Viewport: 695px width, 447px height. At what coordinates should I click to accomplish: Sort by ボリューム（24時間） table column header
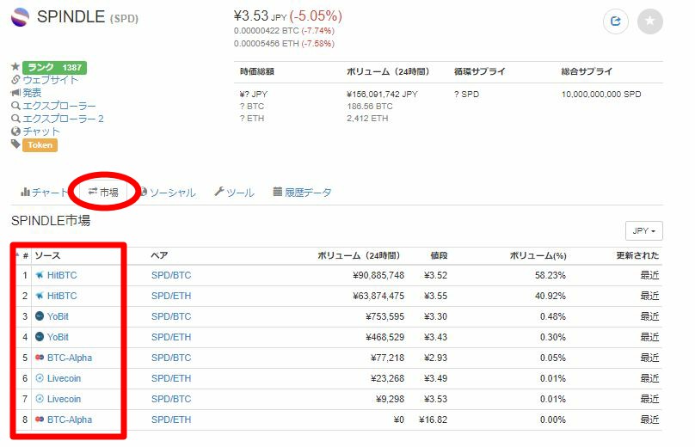tap(359, 255)
